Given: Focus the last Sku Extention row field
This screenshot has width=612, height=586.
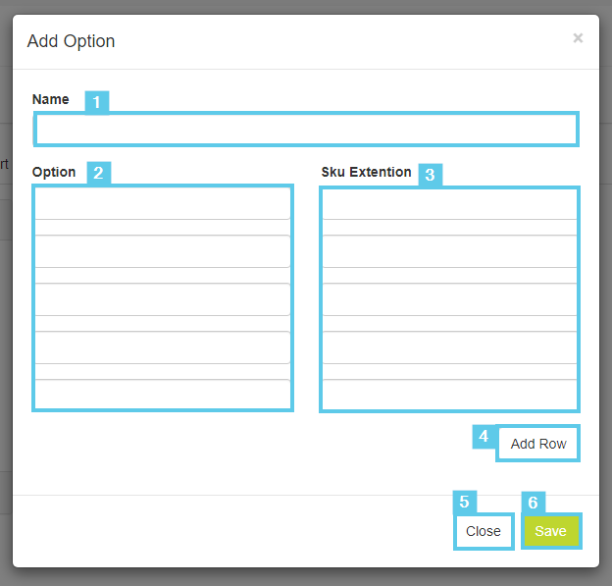Looking at the screenshot, I should pos(449,394).
